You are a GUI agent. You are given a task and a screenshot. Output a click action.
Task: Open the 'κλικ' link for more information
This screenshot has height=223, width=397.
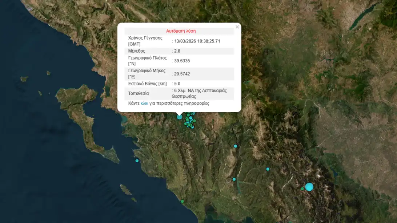point(144,104)
